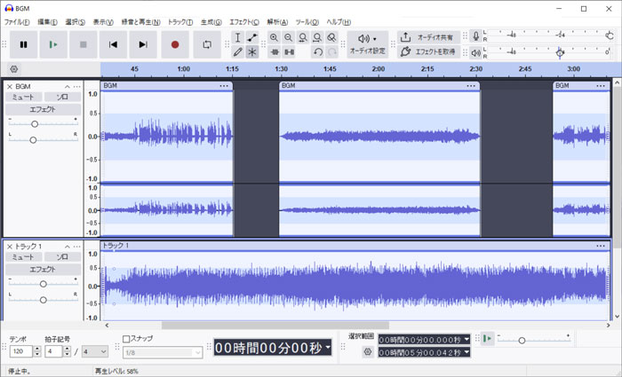
Task: Click the Zoom Out magnifier
Action: tap(289, 37)
